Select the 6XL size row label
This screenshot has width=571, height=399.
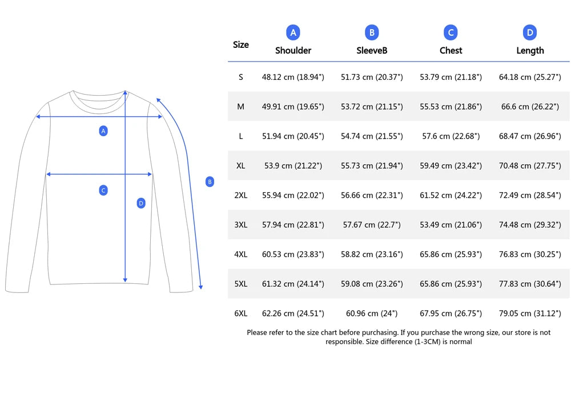point(241,313)
